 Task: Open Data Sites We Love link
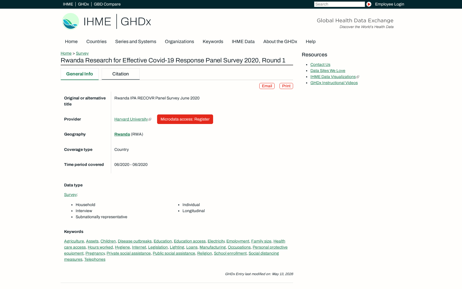tap(328, 71)
